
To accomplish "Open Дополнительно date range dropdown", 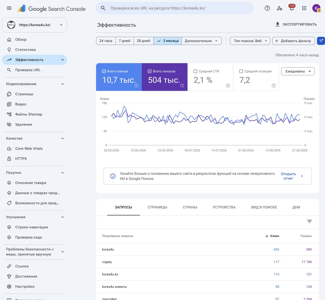I will click(x=202, y=41).
